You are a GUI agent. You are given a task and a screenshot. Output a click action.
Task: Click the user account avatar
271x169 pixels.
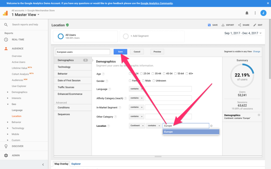[263, 13]
